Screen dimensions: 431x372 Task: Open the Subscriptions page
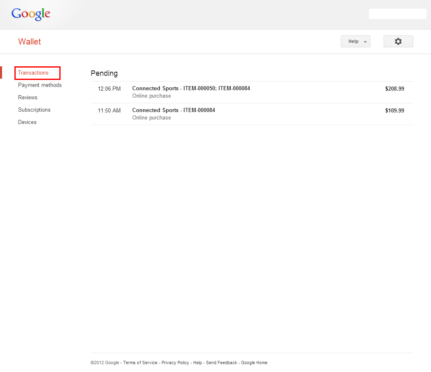point(34,110)
